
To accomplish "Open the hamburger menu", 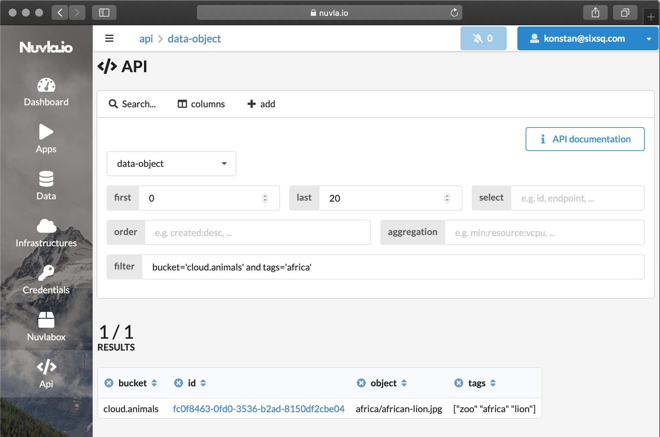I will coord(109,38).
